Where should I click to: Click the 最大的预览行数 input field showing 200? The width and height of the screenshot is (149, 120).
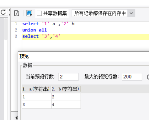132,77
